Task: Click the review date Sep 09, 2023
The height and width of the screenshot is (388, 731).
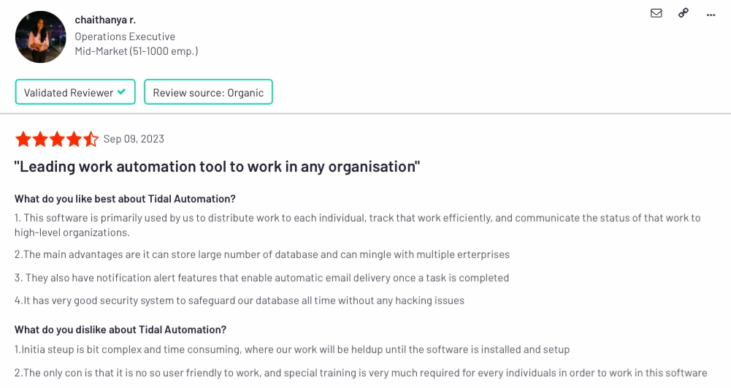Action: [x=134, y=139]
